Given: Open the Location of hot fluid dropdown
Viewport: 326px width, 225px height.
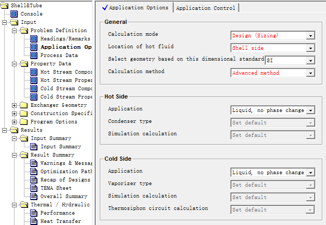Looking at the screenshot, I should (x=310, y=48).
